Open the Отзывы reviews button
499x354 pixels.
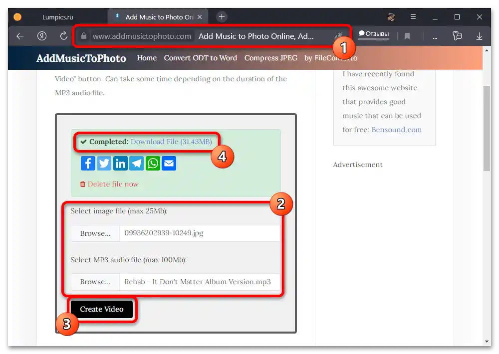374,34
